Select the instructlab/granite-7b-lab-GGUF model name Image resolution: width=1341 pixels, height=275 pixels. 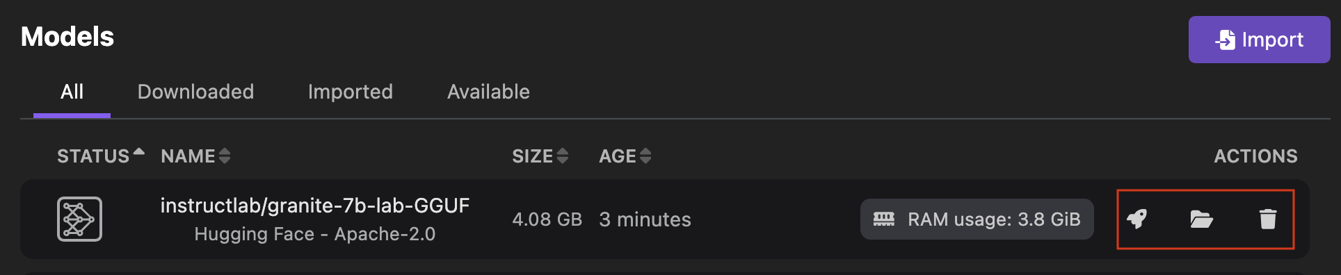tap(315, 206)
